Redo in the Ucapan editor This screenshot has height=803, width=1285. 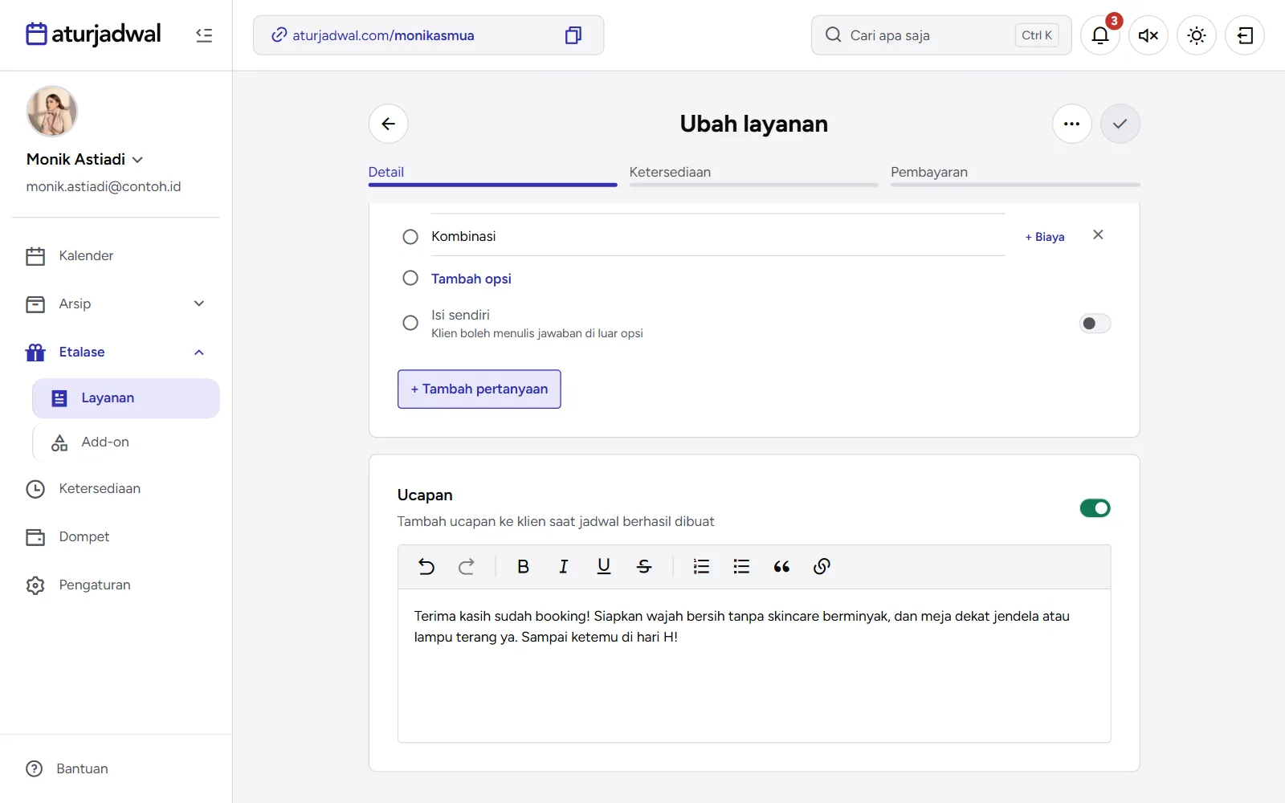(467, 567)
